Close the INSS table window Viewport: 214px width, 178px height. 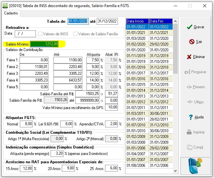click(205, 6)
